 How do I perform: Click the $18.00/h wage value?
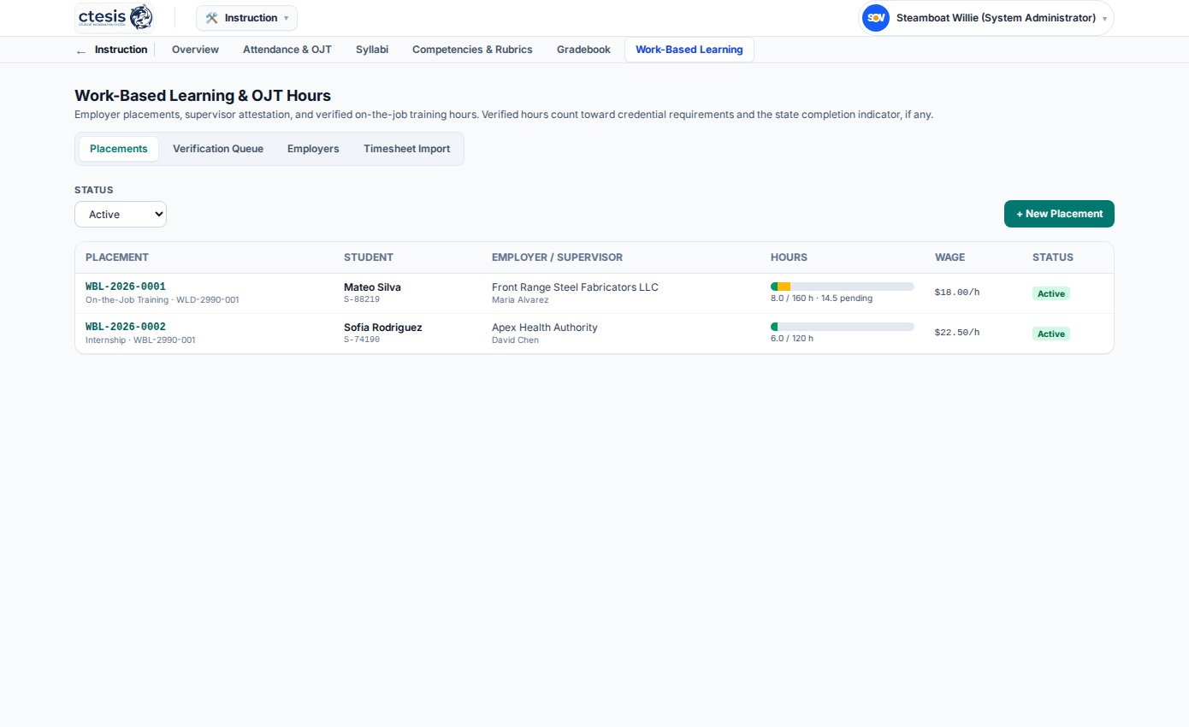click(x=957, y=293)
